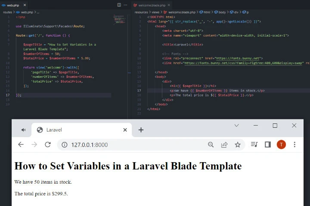Open Chrome media controls icon
The image size is (310, 206).
point(254,145)
